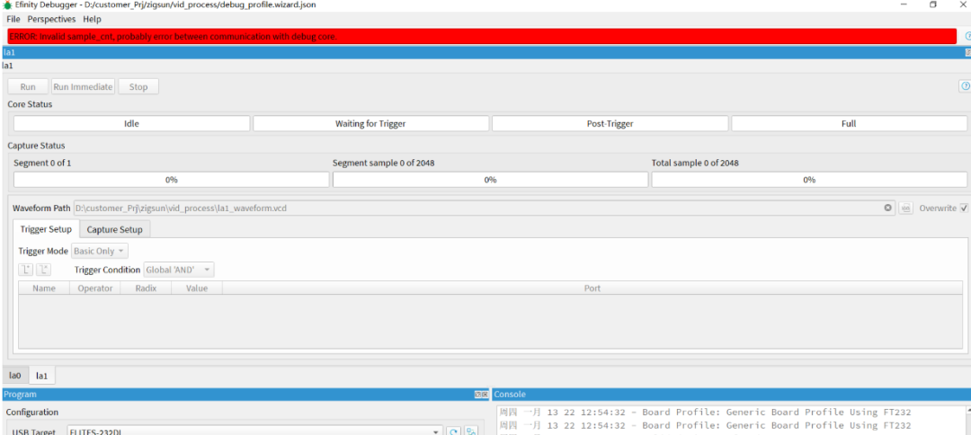The width and height of the screenshot is (971, 435).
Task: Click the Operator column header
Action: click(x=94, y=289)
